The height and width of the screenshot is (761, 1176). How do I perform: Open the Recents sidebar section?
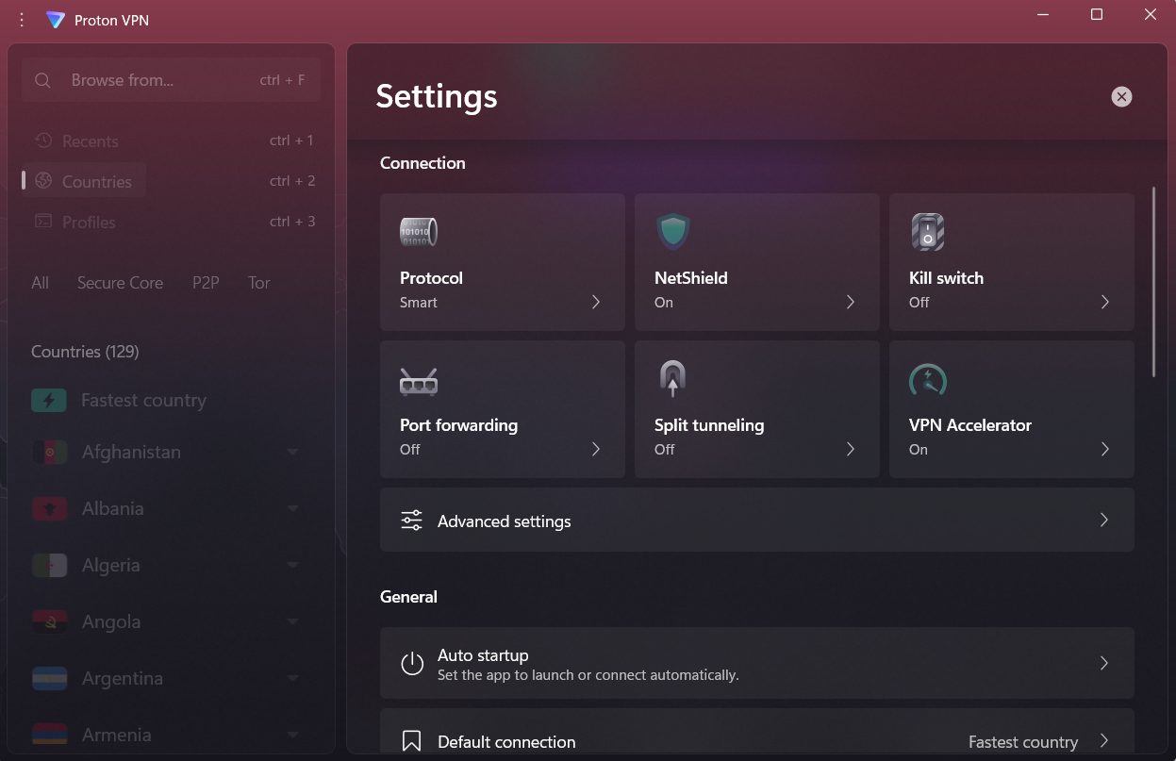pyautogui.click(x=90, y=141)
